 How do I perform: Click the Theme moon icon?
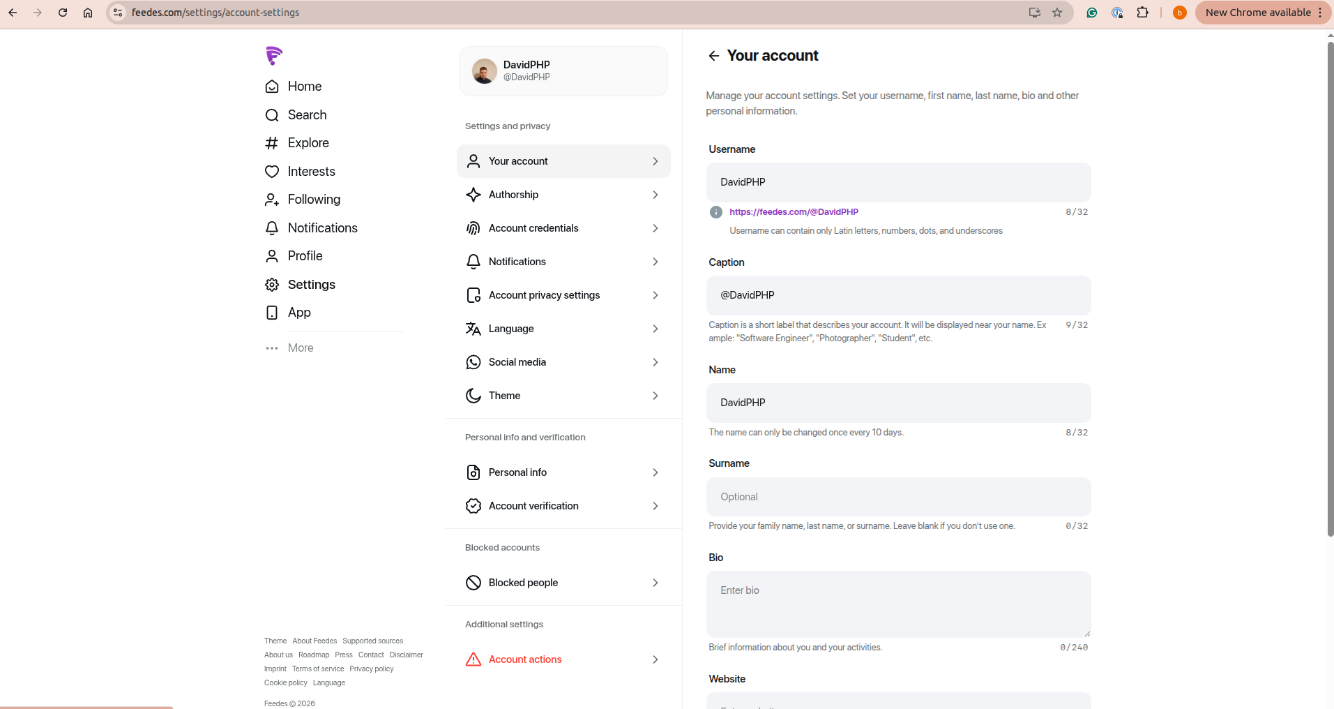473,396
